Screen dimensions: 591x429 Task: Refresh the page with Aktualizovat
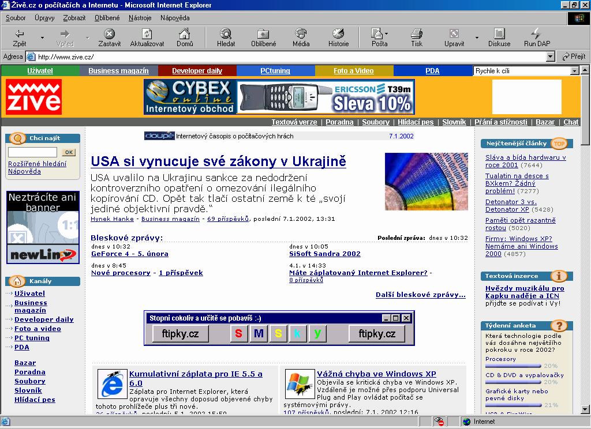click(x=147, y=37)
